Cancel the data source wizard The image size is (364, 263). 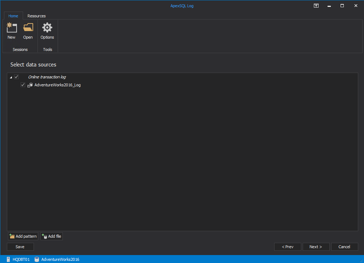pos(345,247)
